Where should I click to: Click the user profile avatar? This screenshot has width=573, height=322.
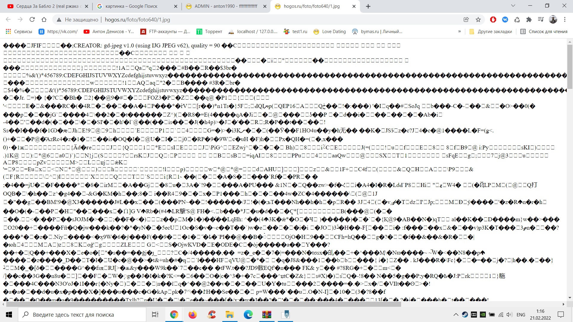553,19
